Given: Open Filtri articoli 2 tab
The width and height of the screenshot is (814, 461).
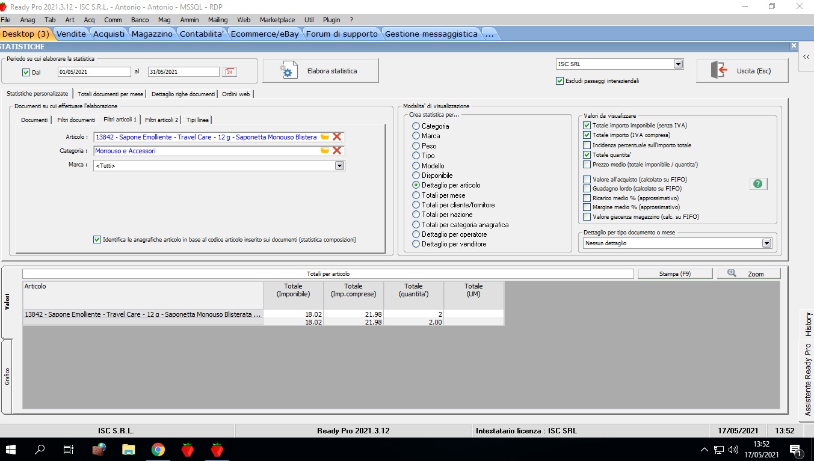Looking at the screenshot, I should click(x=162, y=120).
